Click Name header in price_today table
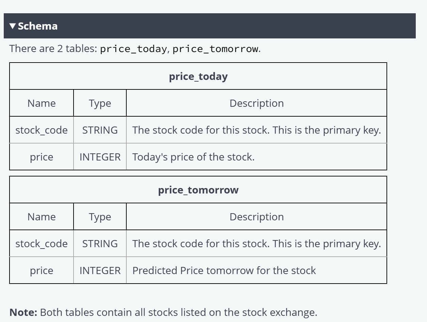The width and height of the screenshot is (427, 322). pyautogui.click(x=42, y=103)
